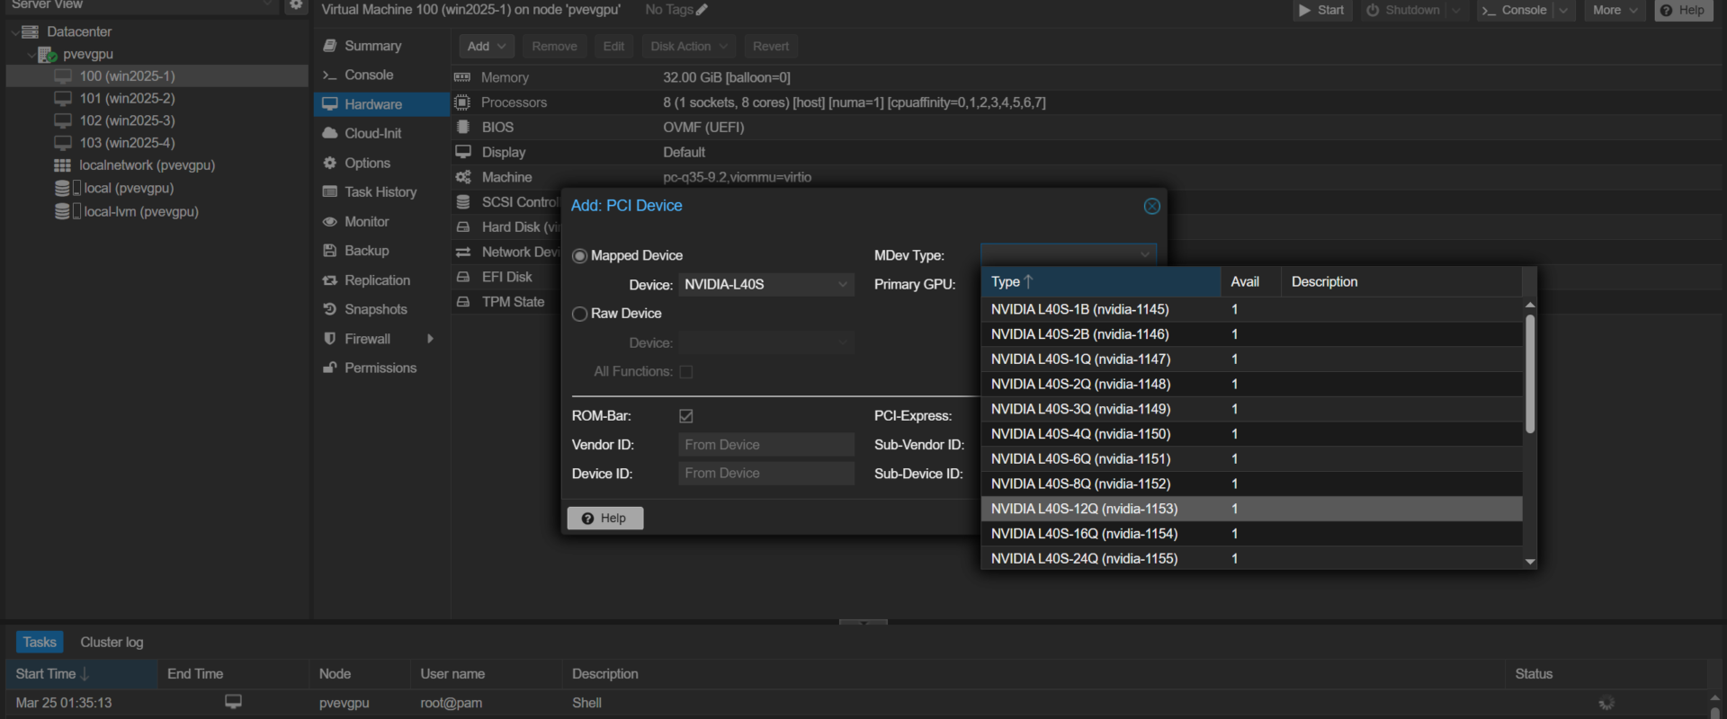Click the Machine row gears icon
Screen dimensions: 1727x719
463,177
